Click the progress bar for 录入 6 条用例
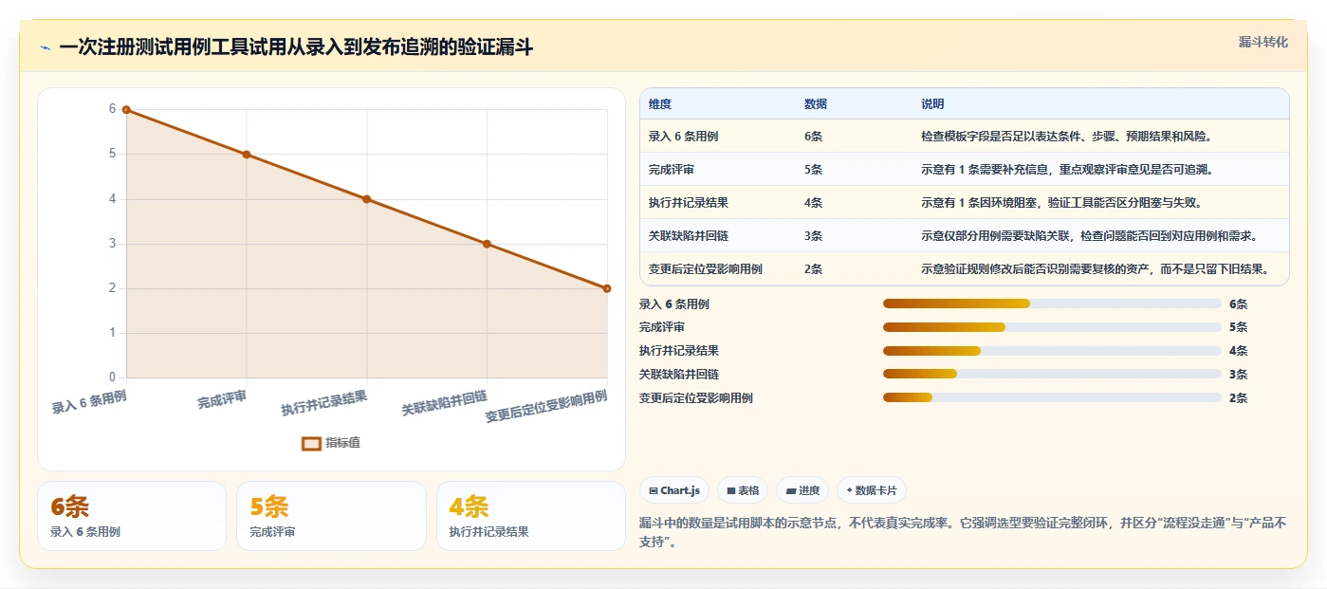 [x=1052, y=304]
